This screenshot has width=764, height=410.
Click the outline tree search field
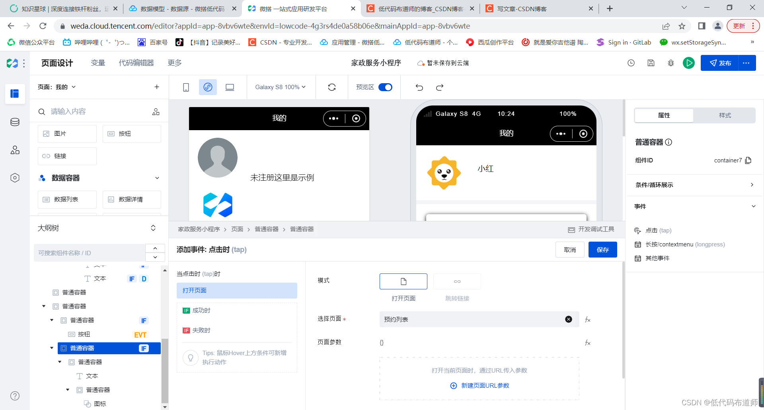click(x=90, y=253)
